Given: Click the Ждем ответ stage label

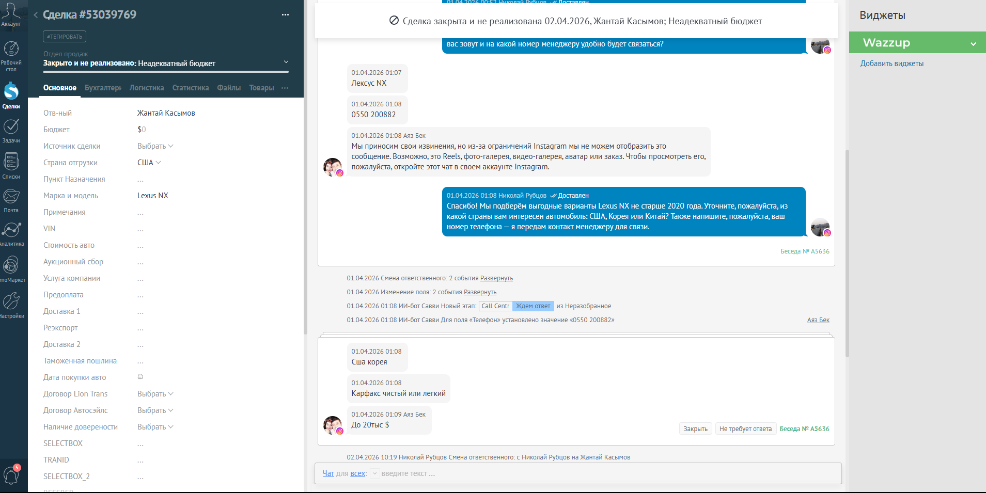Looking at the screenshot, I should click(533, 306).
